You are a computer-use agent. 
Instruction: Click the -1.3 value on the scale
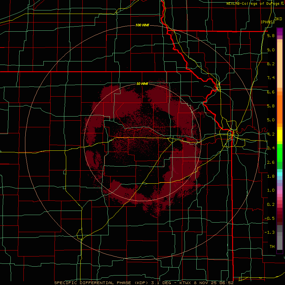pos(269,232)
